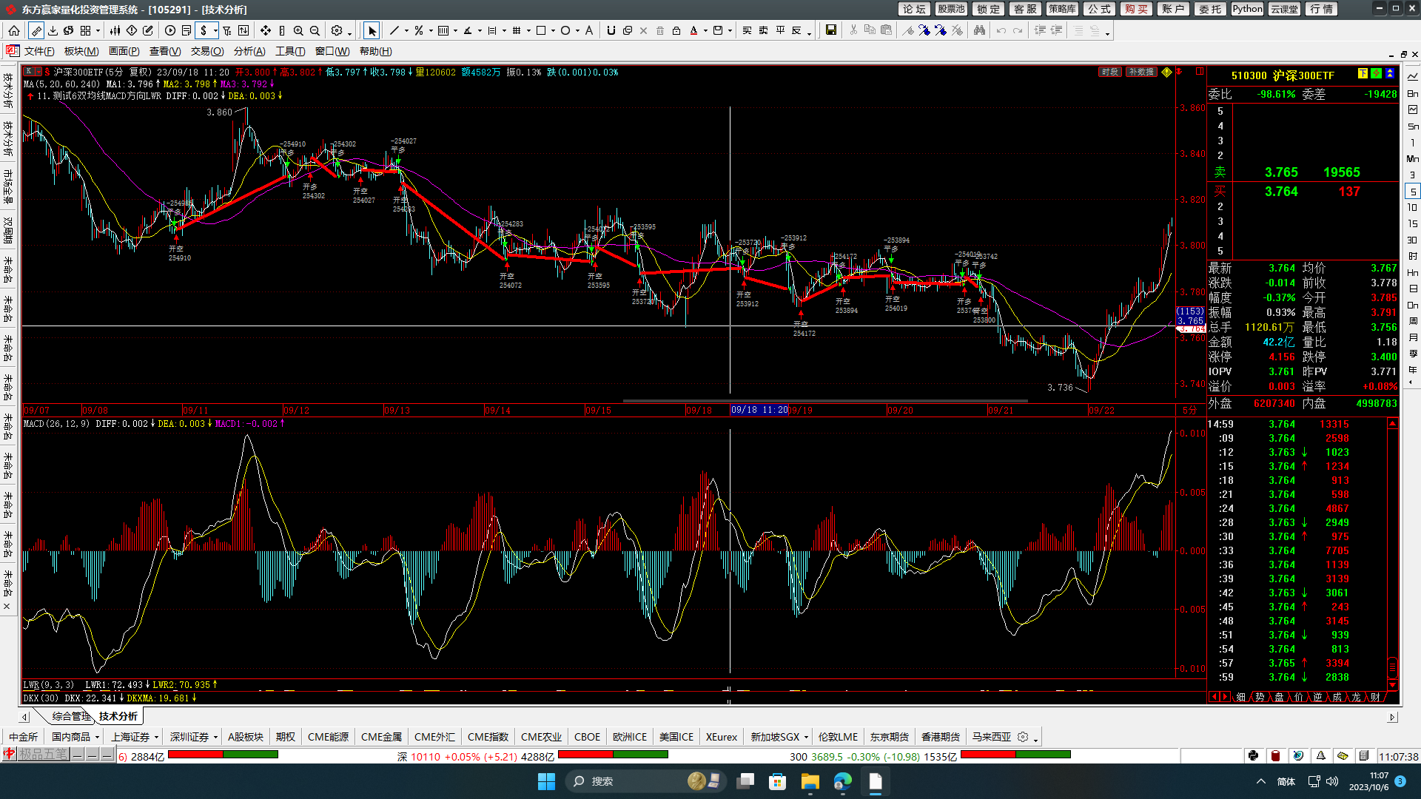Expand 国内商品 market dropdown
This screenshot has width=1421, height=799.
[x=97, y=738]
